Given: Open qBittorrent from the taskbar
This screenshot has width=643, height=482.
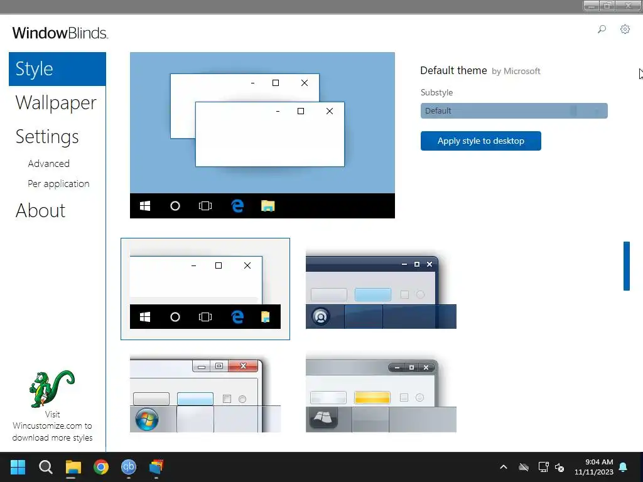Looking at the screenshot, I should click(x=128, y=467).
